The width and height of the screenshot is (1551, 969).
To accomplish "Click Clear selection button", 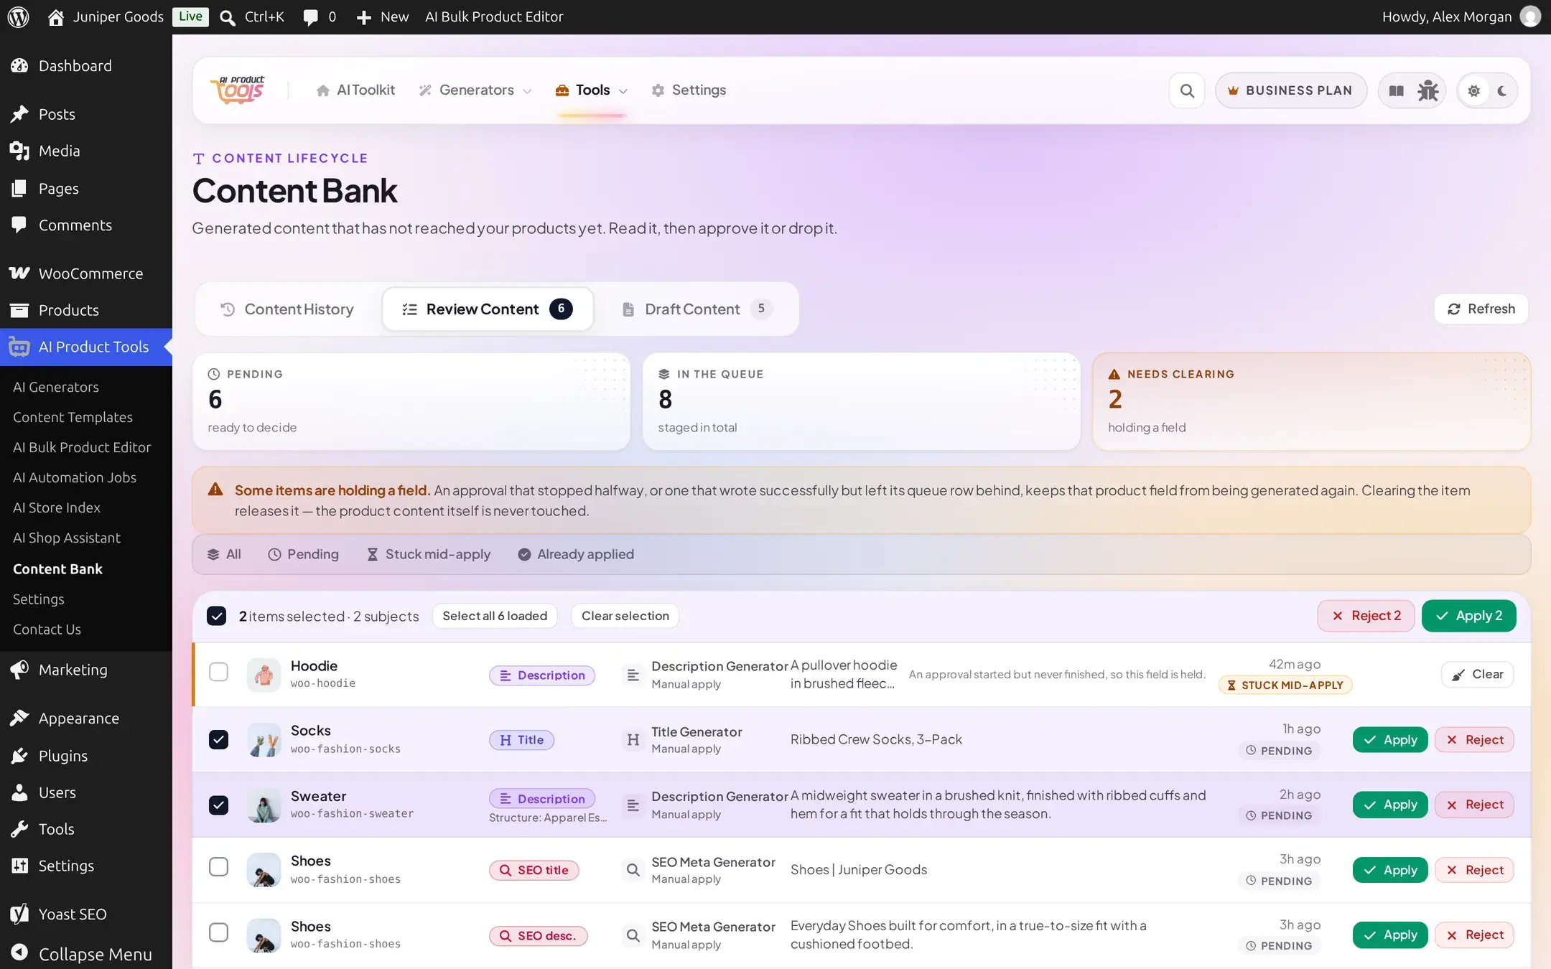I will 625,616.
